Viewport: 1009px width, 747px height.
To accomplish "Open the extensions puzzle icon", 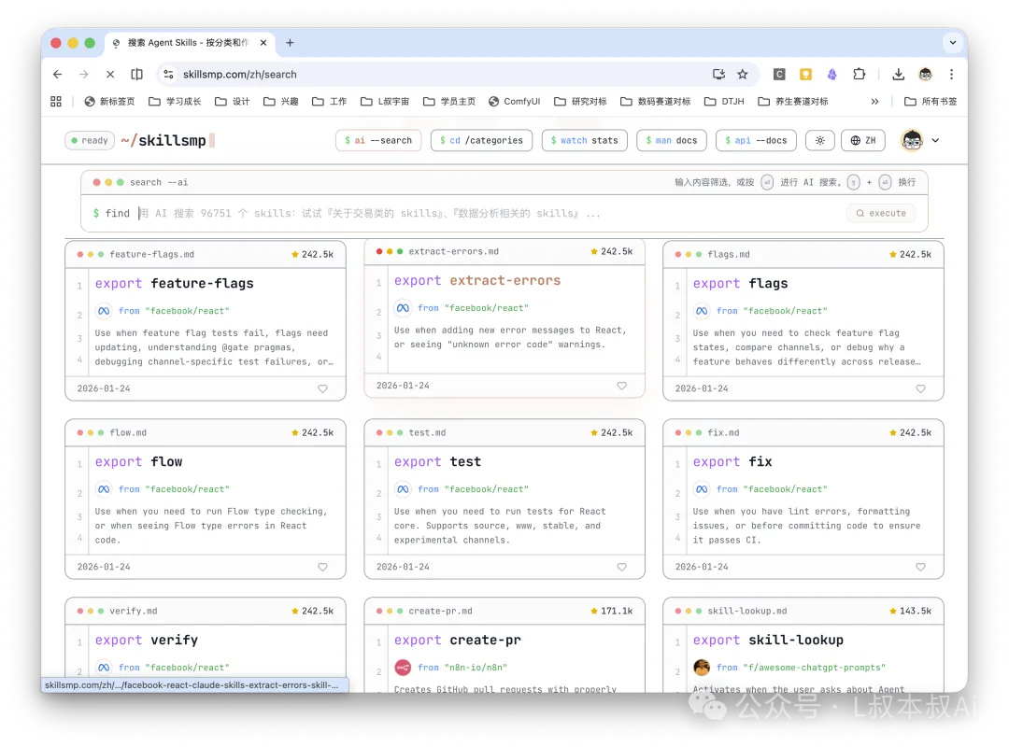I will [860, 75].
